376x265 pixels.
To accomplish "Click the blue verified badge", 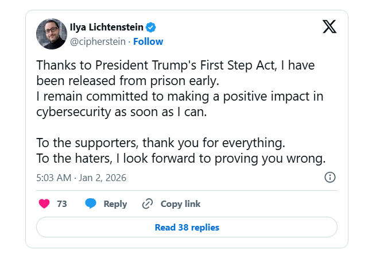I will click(151, 28).
